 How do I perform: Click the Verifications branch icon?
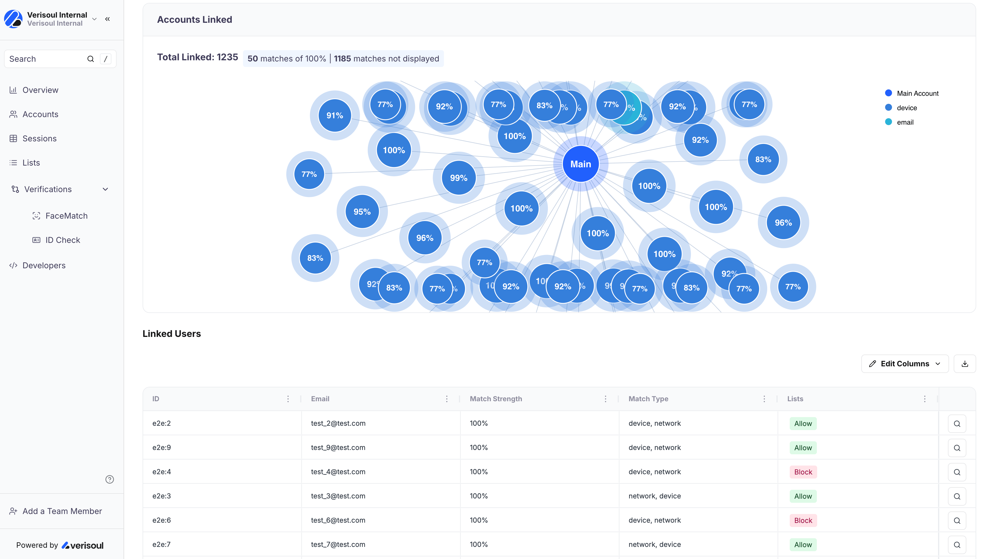[x=15, y=189]
